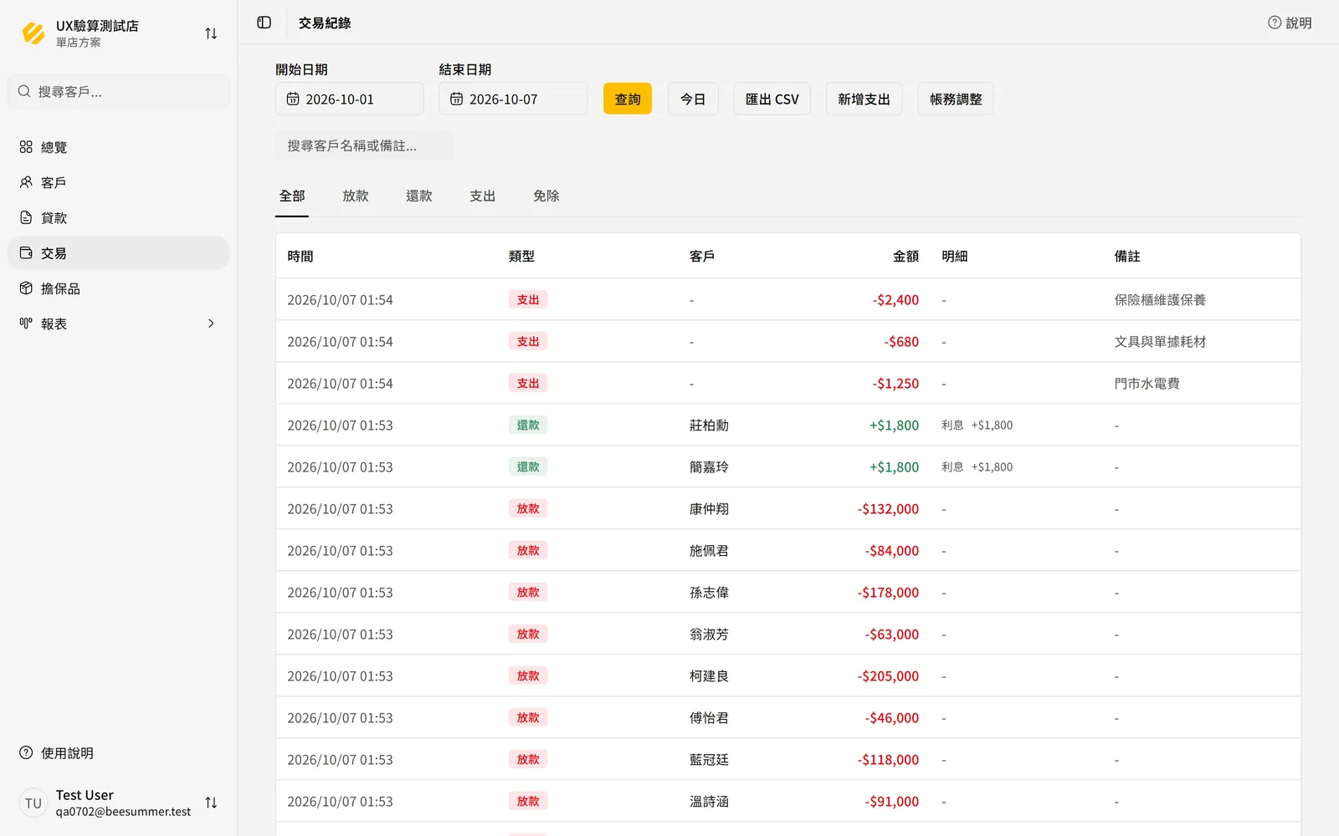Image resolution: width=1339 pixels, height=836 pixels.
Task: Click 匯出 CSV button
Action: (772, 99)
